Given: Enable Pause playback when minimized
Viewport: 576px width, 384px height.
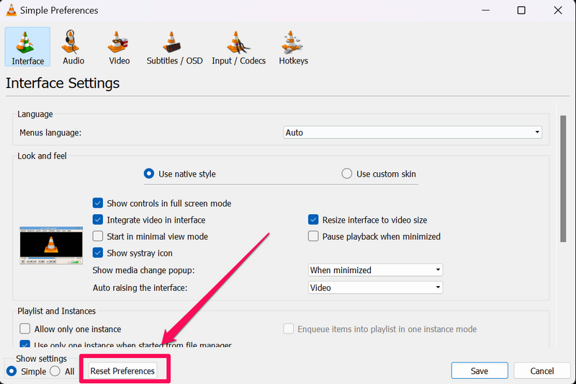Looking at the screenshot, I should (313, 236).
